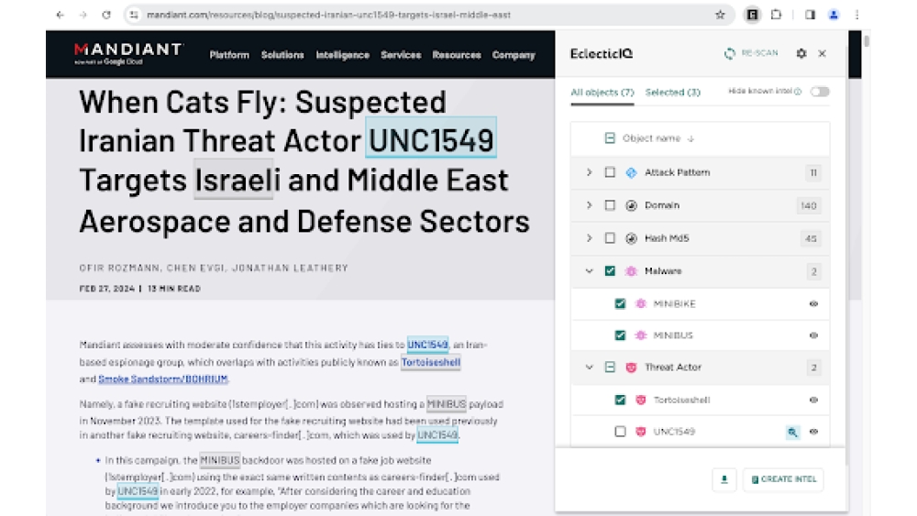Image resolution: width=917 pixels, height=516 pixels.
Task: Uncheck the Tortoiseshell checkbox
Action: (620, 400)
